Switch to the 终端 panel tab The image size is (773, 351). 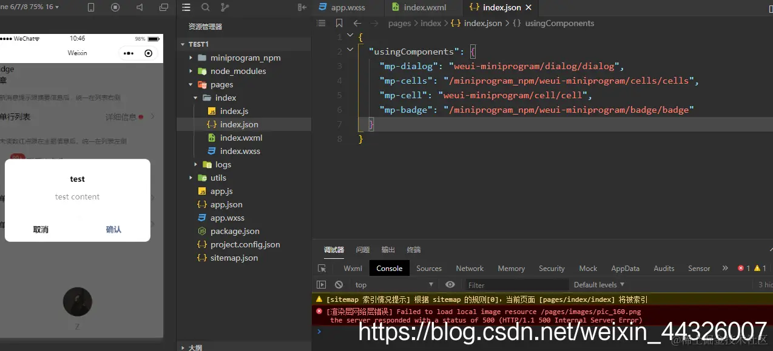click(414, 250)
